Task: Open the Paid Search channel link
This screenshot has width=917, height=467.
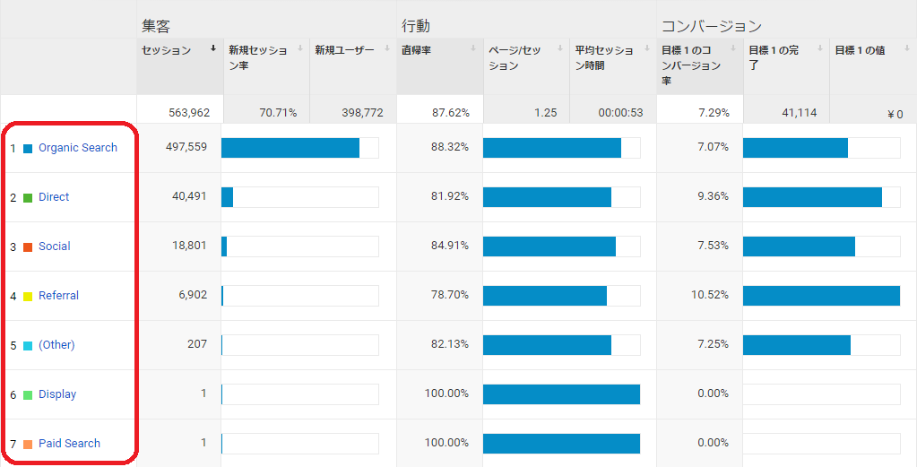Action: point(69,444)
